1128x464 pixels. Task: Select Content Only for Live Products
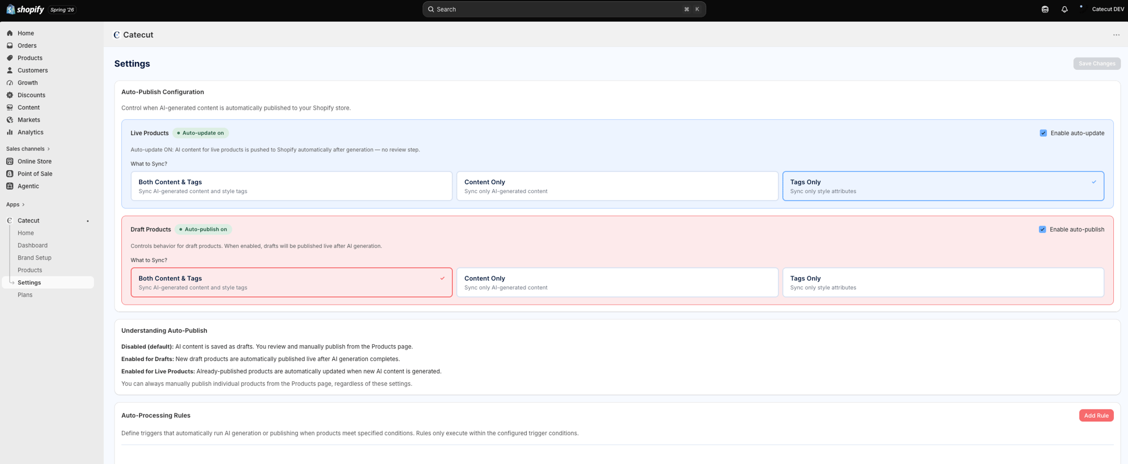617,186
